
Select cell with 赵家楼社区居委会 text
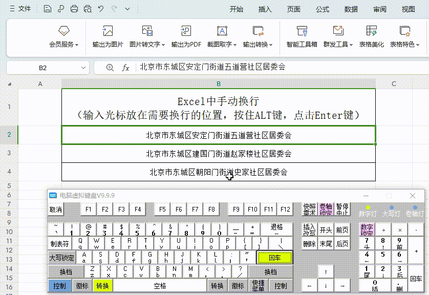(218, 154)
